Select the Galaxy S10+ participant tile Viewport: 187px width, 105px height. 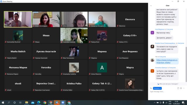pyautogui.click(x=130, y=35)
